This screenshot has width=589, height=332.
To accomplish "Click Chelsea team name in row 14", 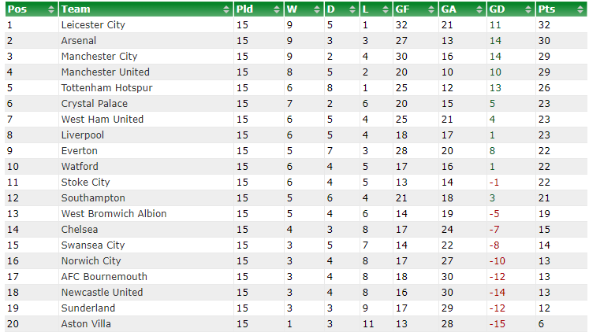I will pos(80,229).
